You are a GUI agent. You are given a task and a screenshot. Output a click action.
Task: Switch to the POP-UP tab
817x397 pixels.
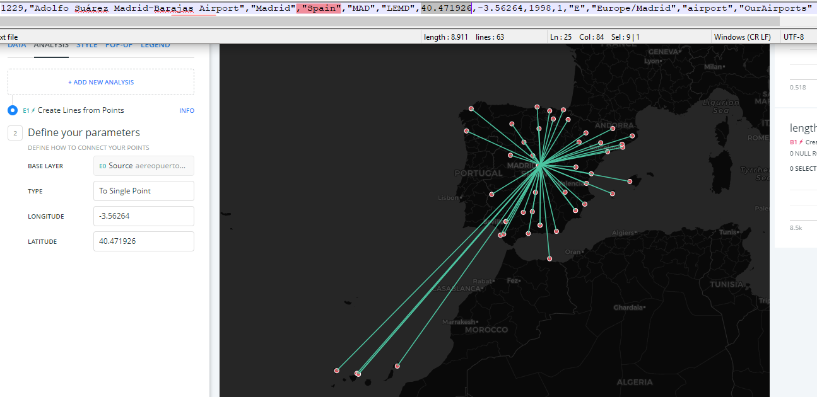119,45
